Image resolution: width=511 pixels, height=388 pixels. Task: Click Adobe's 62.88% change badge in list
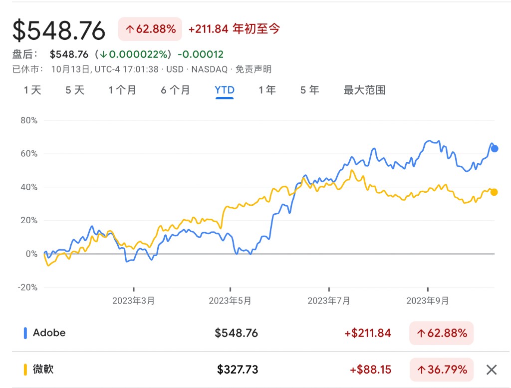(441, 333)
